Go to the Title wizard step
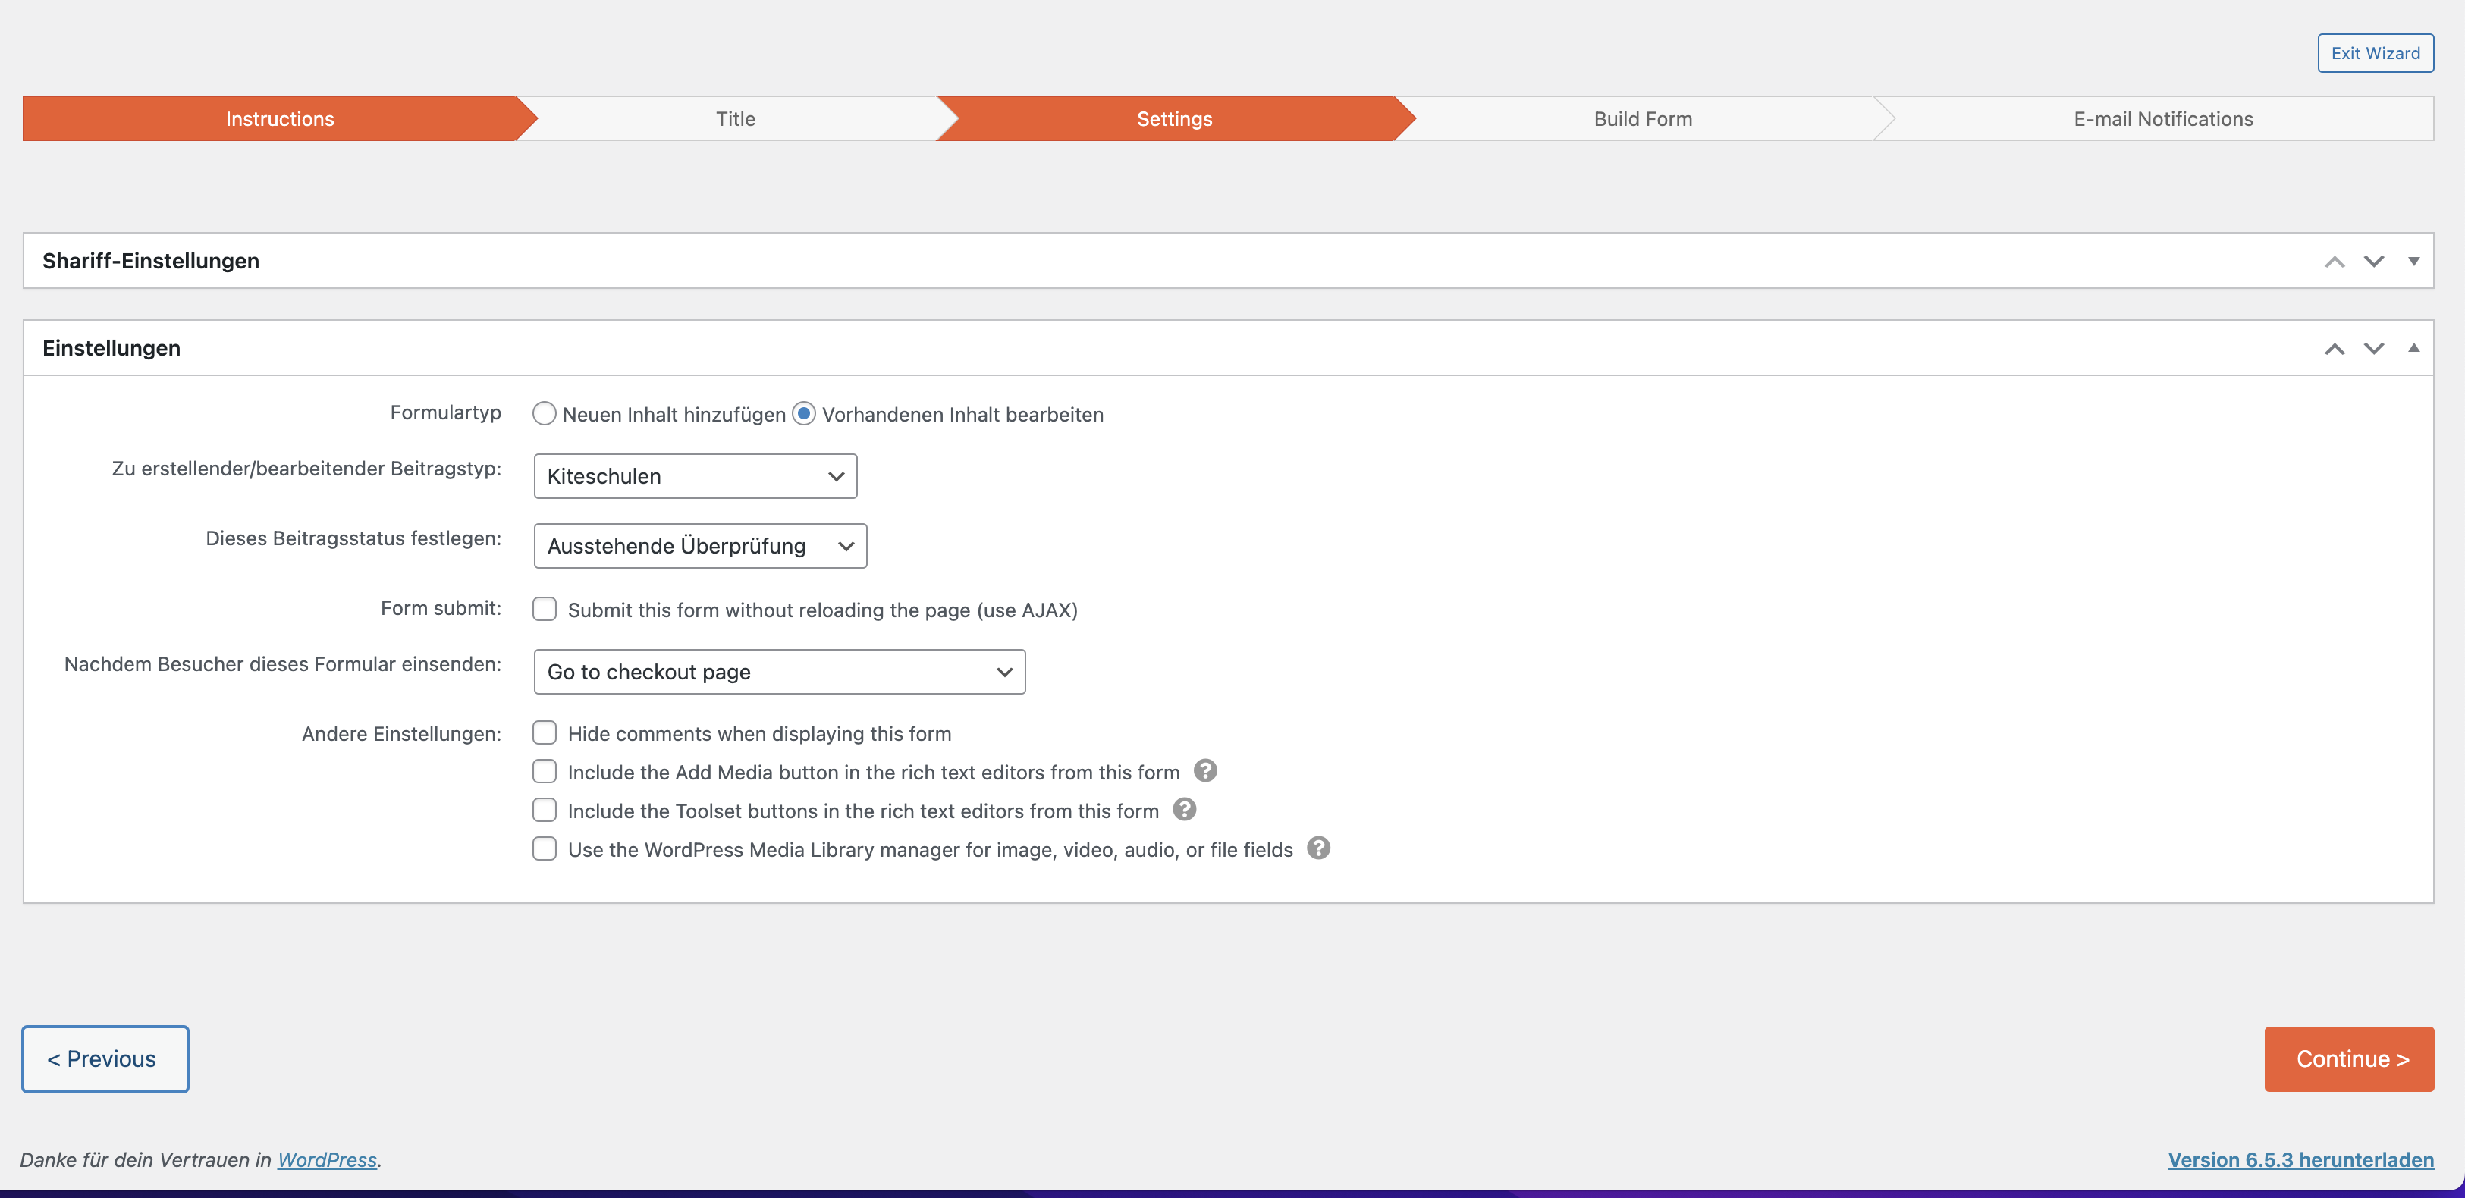Image resolution: width=2465 pixels, height=1198 pixels. 735,118
